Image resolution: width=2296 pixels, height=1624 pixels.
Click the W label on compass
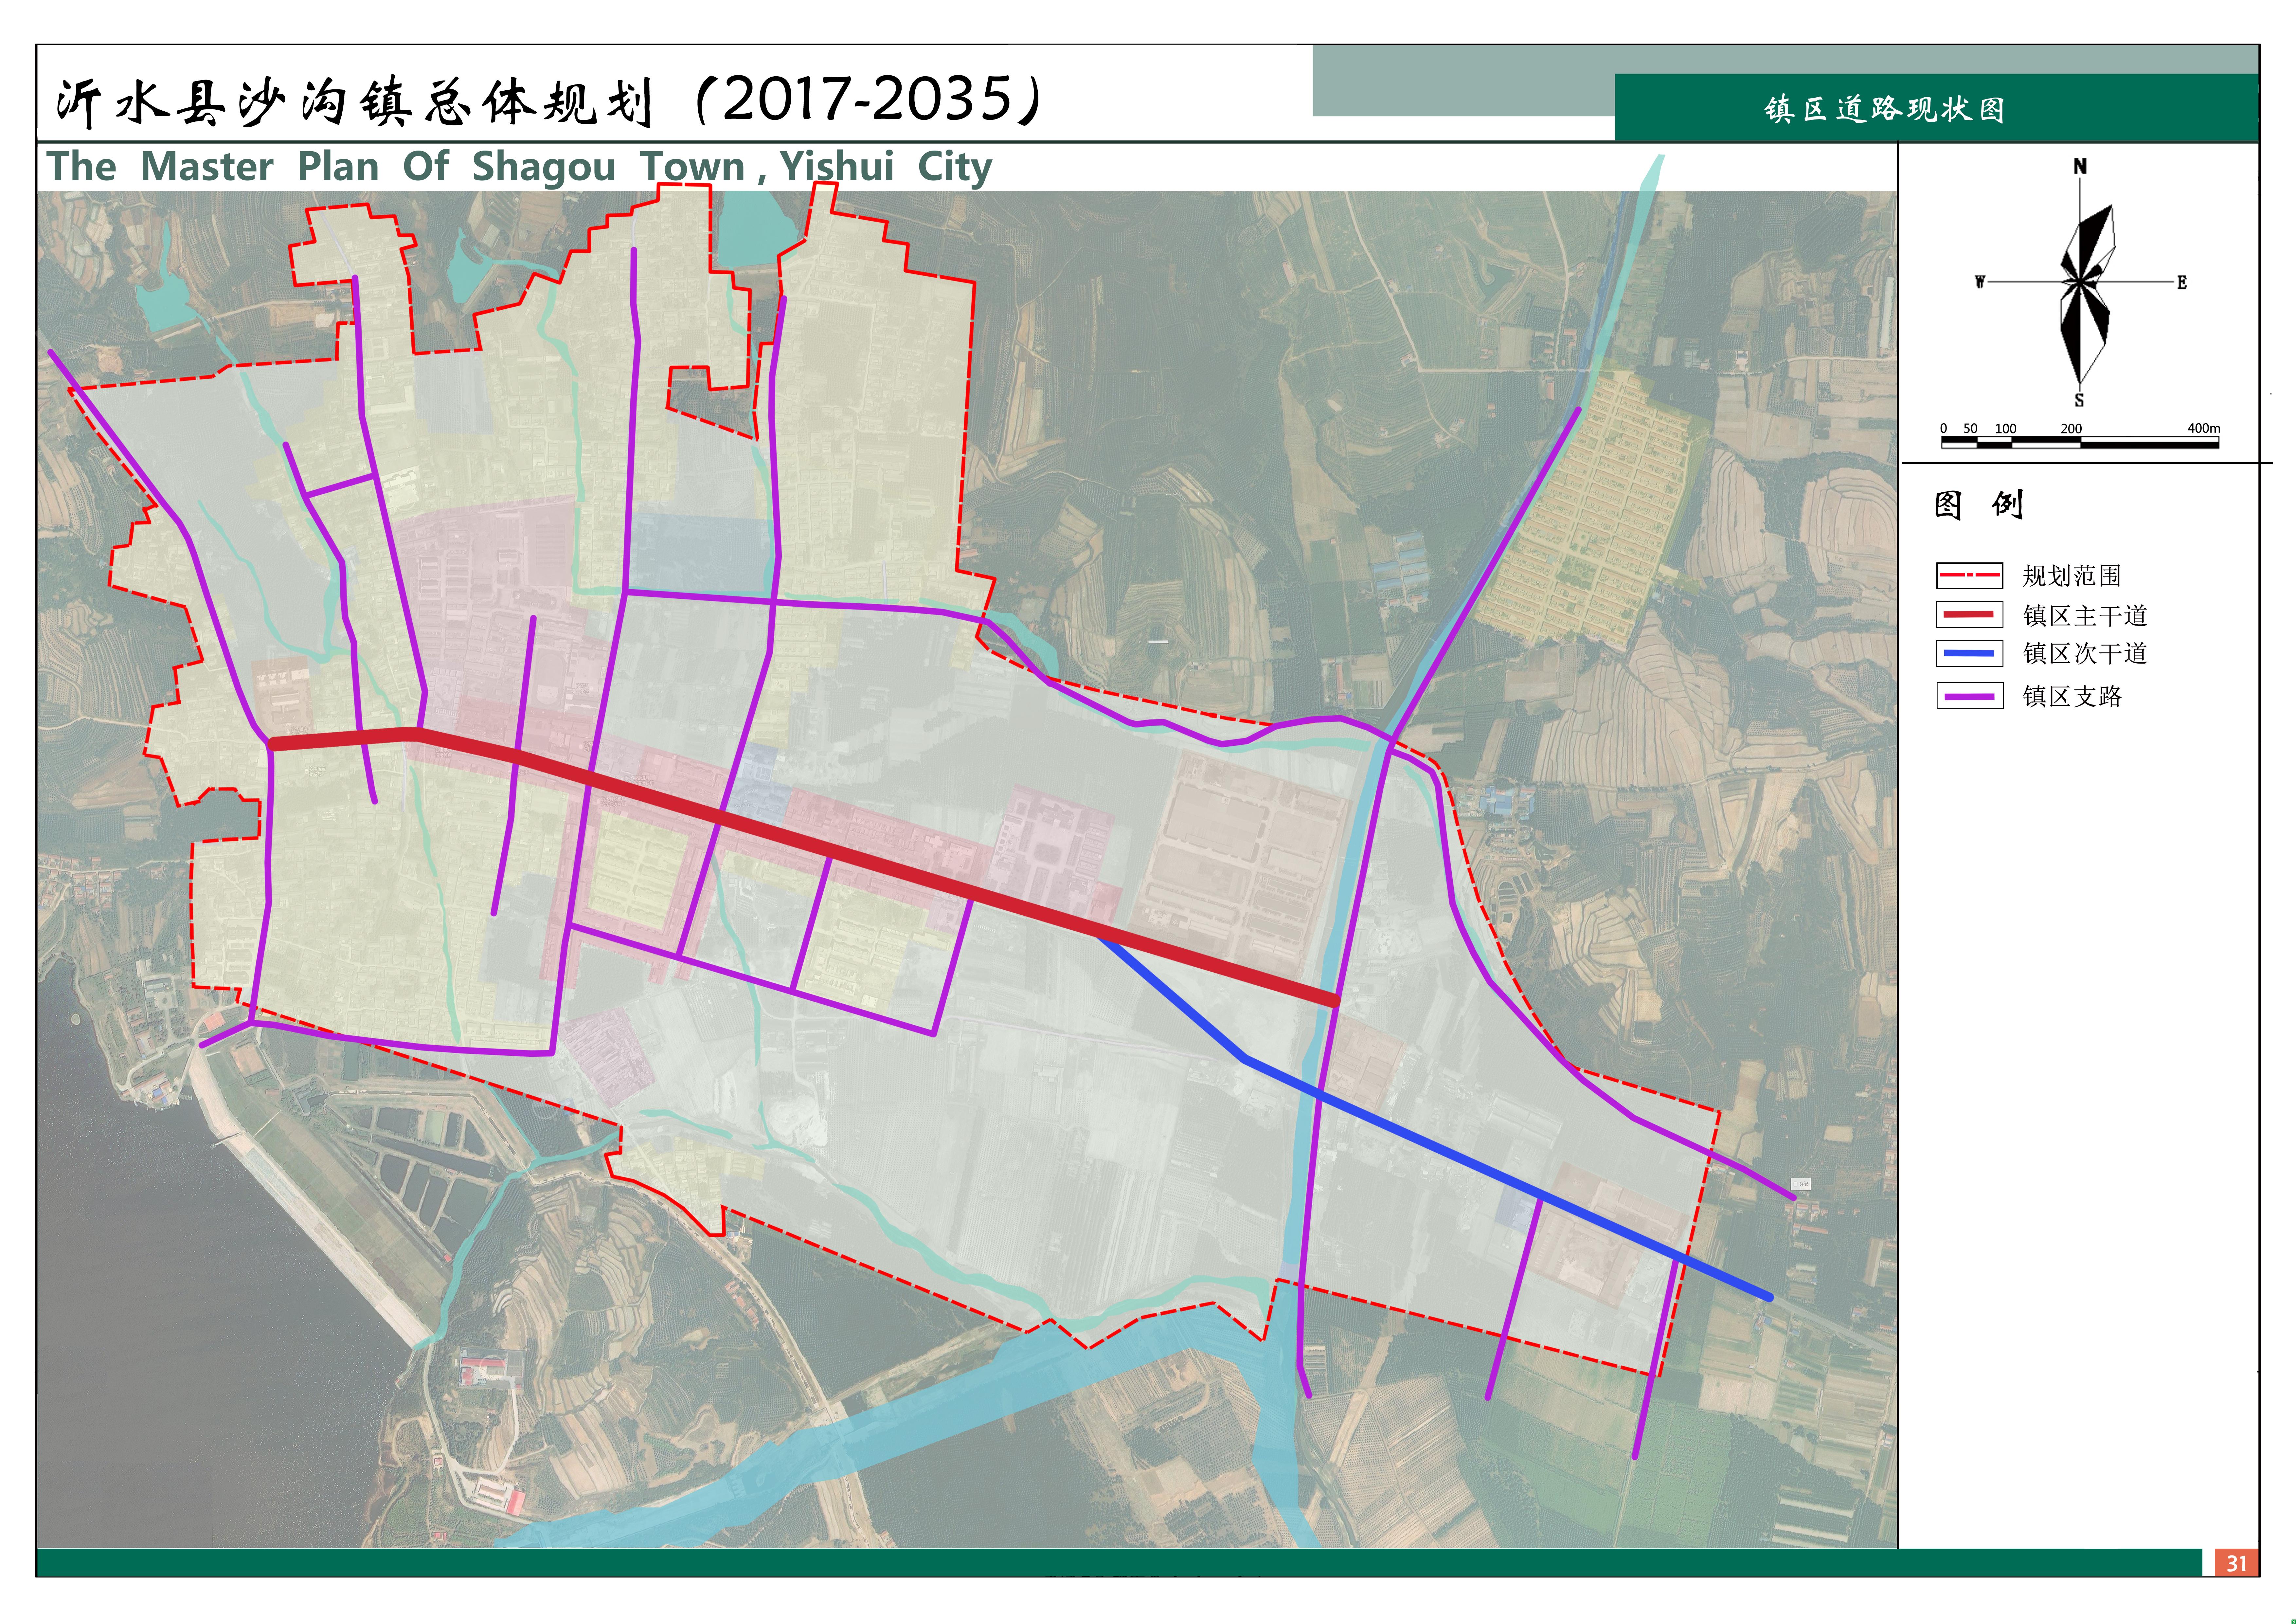coord(1980,282)
